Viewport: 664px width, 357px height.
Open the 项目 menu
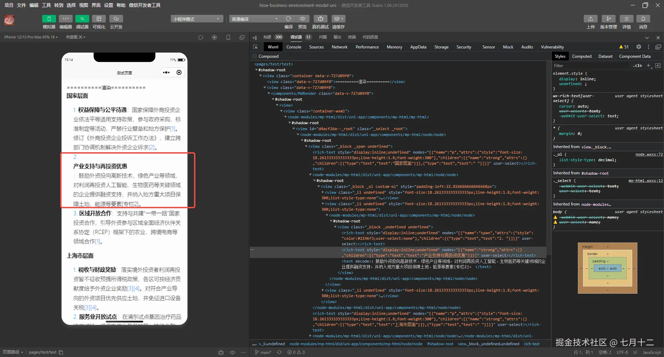pyautogui.click(x=9, y=5)
